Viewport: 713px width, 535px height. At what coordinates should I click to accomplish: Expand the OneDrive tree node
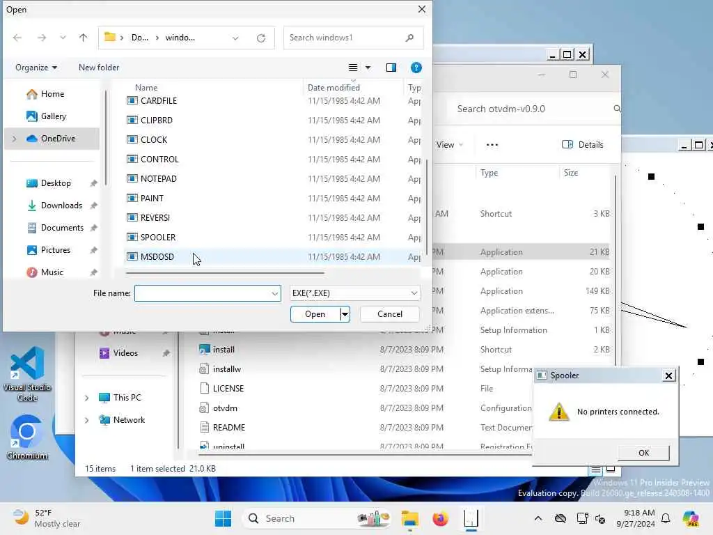(x=15, y=139)
